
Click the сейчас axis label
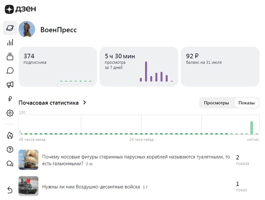pyautogui.click(x=253, y=139)
